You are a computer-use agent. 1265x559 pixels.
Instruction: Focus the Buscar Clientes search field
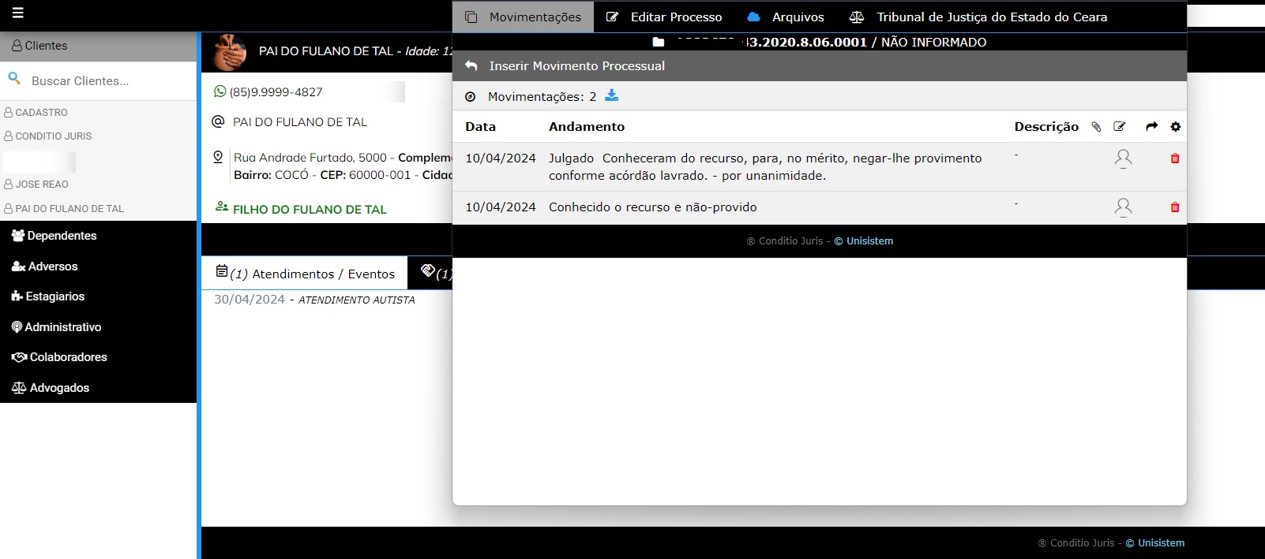[x=111, y=80]
